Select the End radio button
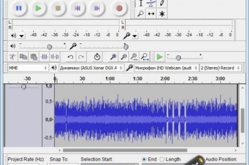Image resolution: width=249 pixels, height=165 pixels. [x=144, y=159]
